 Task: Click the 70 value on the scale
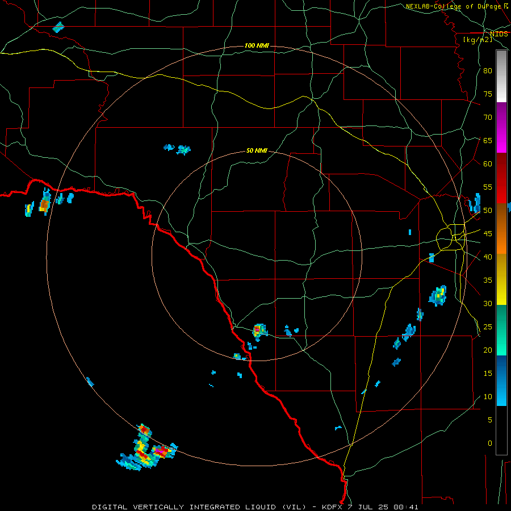click(x=488, y=118)
